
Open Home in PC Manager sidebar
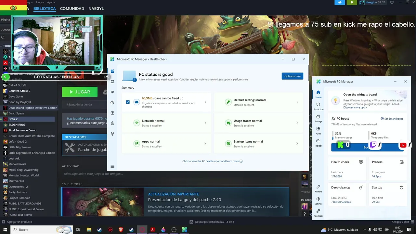[318, 94]
